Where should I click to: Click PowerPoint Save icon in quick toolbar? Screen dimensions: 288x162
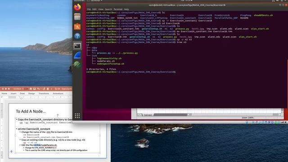click(x=34, y=89)
